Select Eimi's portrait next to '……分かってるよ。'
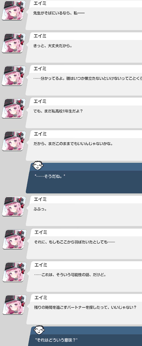The image size is (142, 346). [14, 76]
